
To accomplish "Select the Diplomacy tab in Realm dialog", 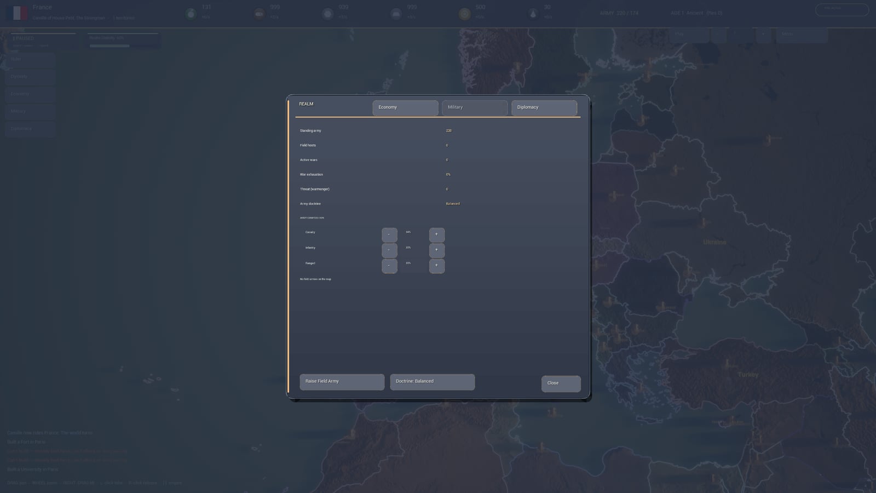I will pos(544,107).
